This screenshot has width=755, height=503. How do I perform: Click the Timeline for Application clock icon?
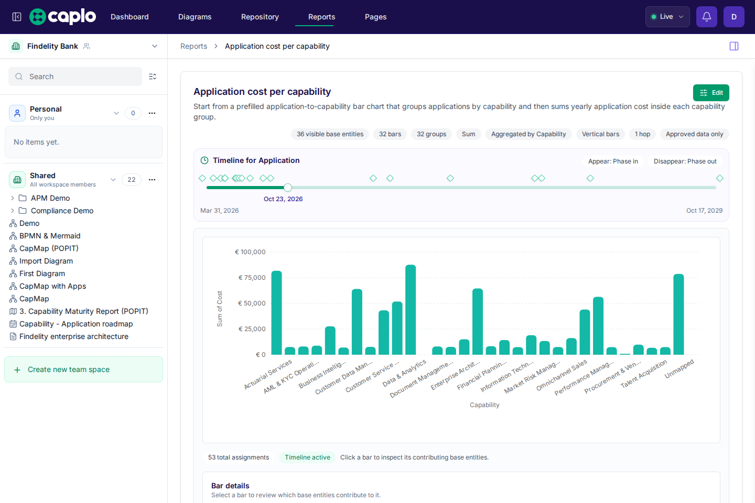point(204,160)
